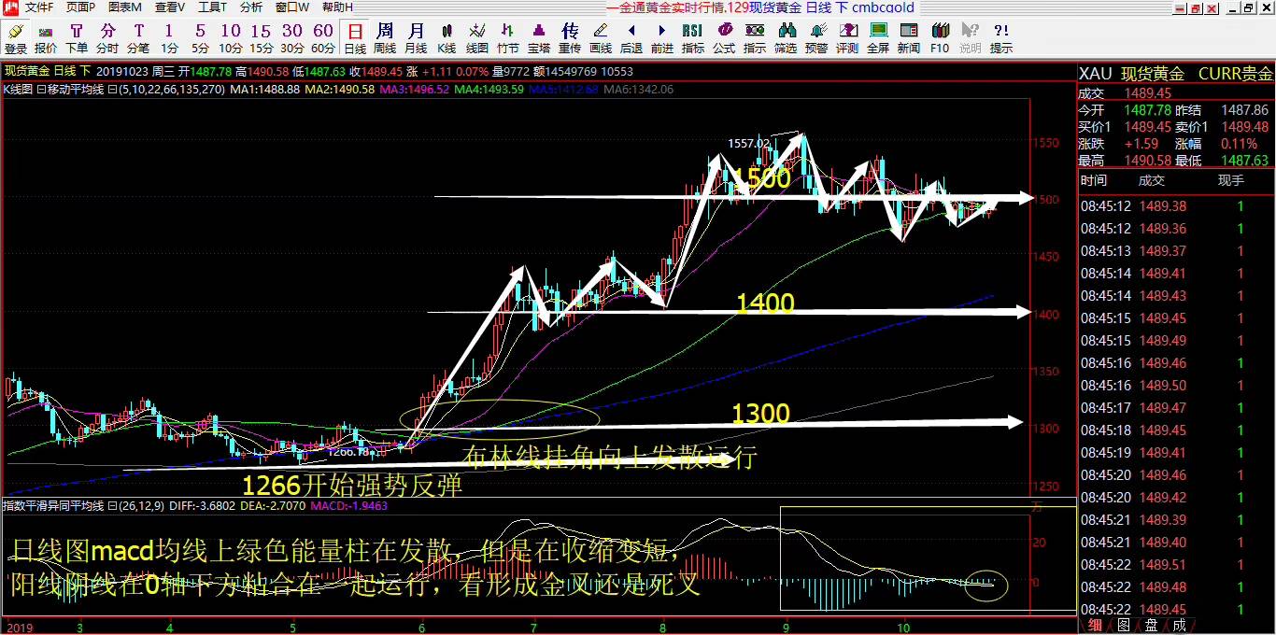Screen dimensions: 1276x635
Task: Switch to 月线 monthly chart
Action: click(x=416, y=38)
